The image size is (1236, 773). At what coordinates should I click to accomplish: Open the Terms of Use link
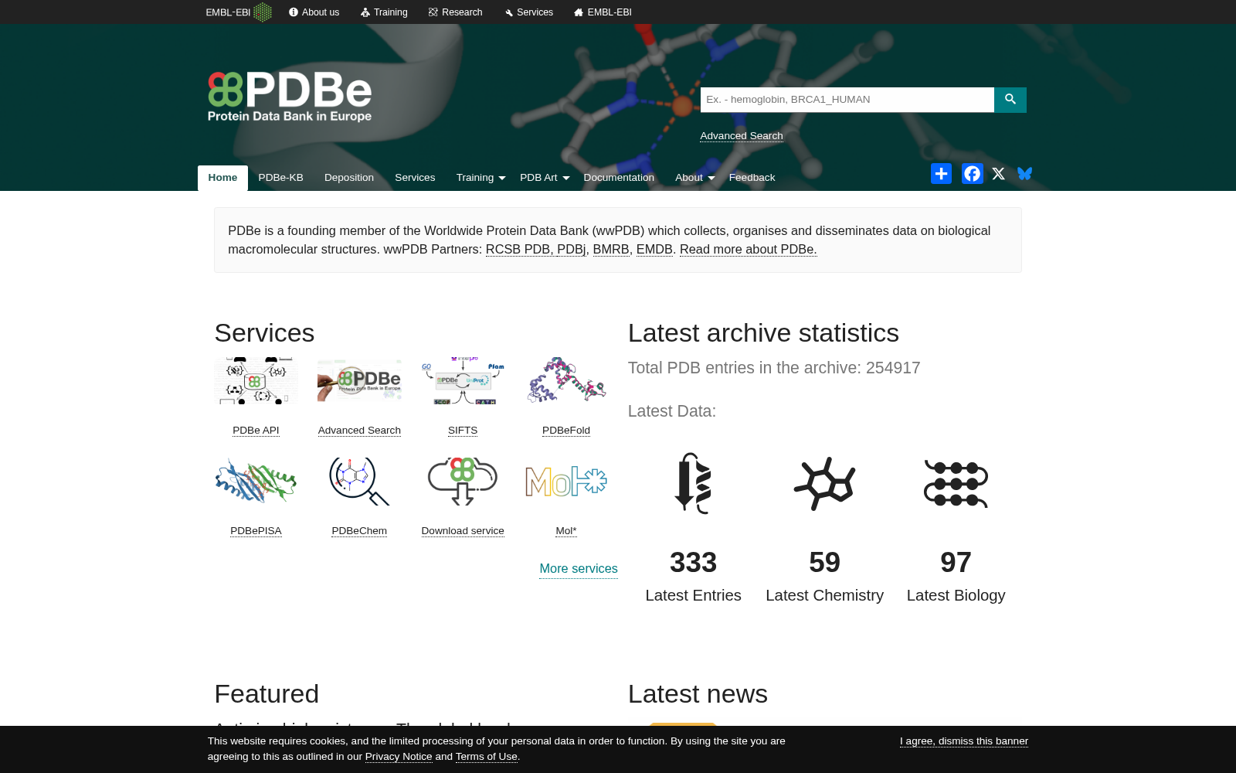pos(487,757)
